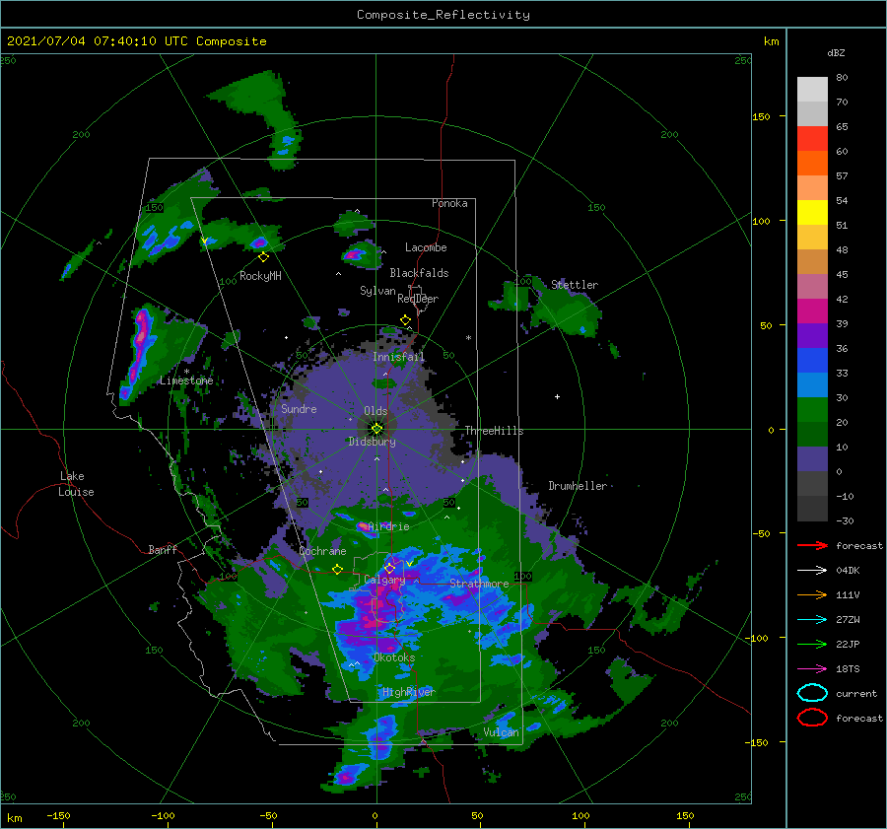Click the ThreeHills city label
This screenshot has width=887, height=829.
click(495, 431)
